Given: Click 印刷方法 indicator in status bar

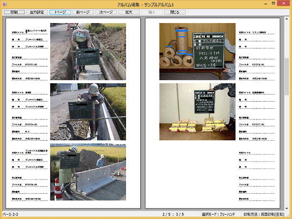Looking at the screenshot, I should click(x=266, y=215).
